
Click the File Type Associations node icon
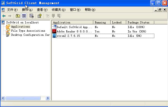coord(8,31)
